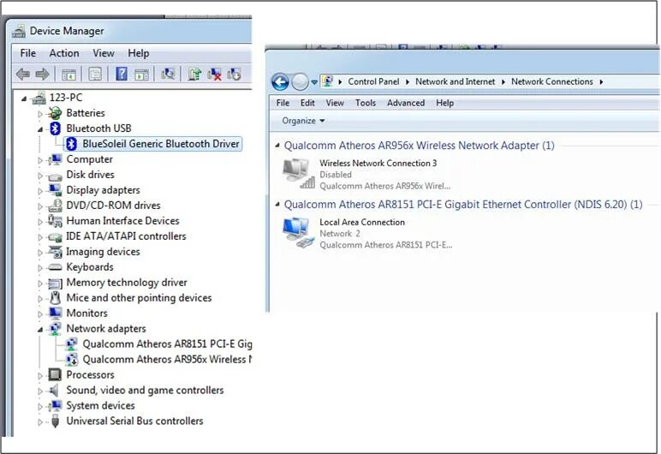Click the Scan for hardware changes toolbar icon
This screenshot has height=454, width=661.
[x=168, y=75]
